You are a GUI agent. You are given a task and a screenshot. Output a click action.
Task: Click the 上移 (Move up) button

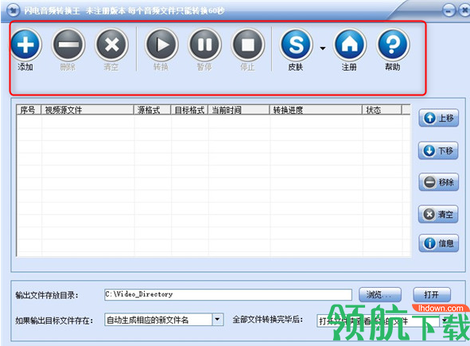click(x=438, y=118)
